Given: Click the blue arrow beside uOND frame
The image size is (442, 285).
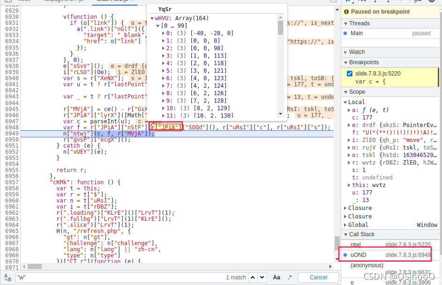Looking at the screenshot, I should coord(345,255).
